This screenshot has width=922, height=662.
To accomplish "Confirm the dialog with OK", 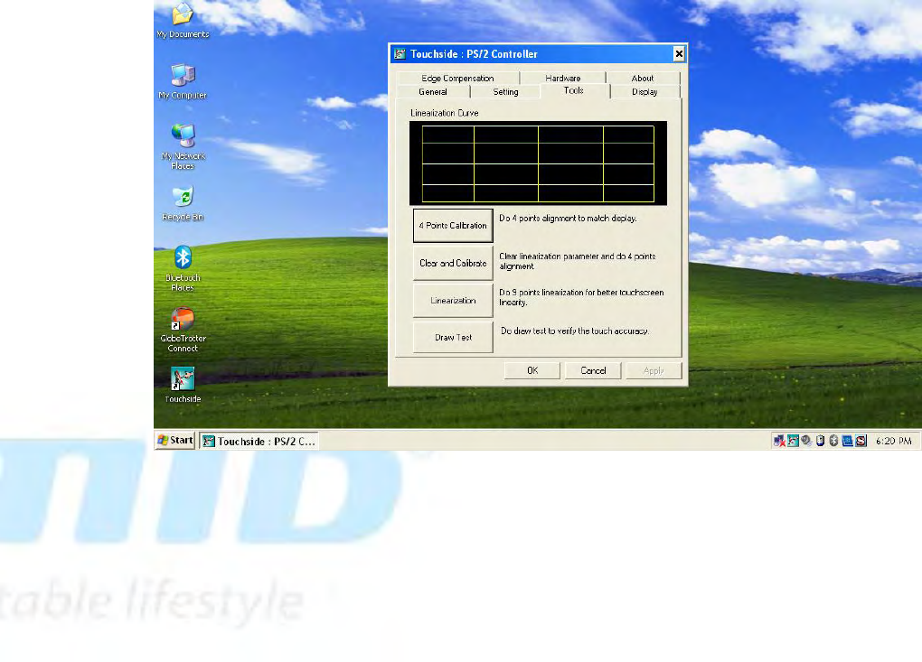I will (532, 370).
